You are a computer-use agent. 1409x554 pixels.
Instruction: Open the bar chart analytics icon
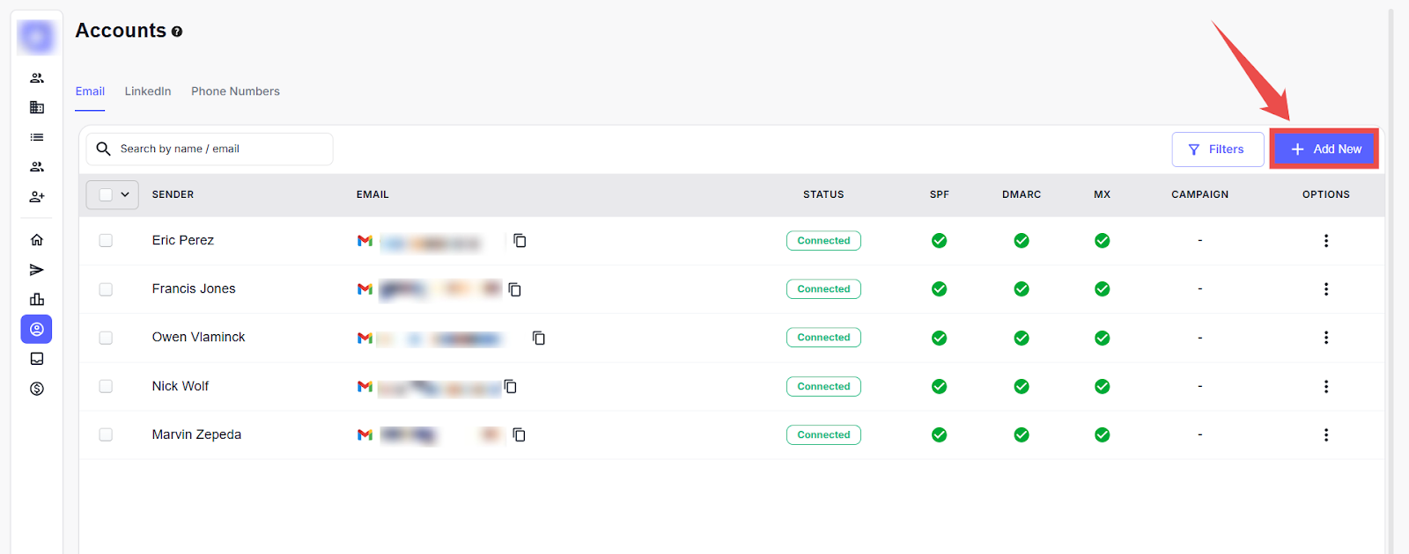pos(37,300)
